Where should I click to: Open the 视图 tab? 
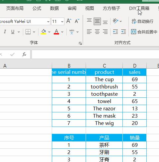point(90,8)
